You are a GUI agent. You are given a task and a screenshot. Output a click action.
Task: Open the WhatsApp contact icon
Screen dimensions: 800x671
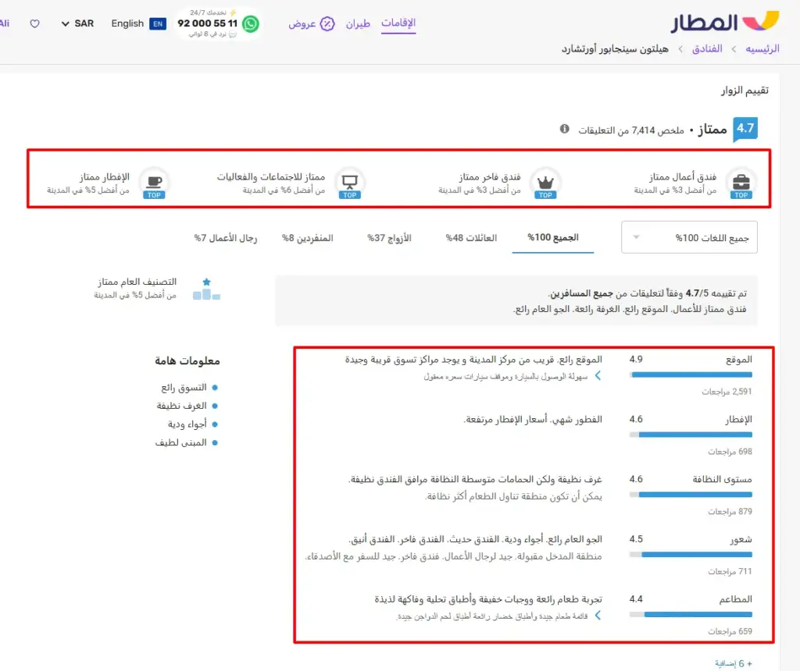(x=251, y=23)
